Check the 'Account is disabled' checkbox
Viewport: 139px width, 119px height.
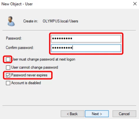tap(8, 83)
